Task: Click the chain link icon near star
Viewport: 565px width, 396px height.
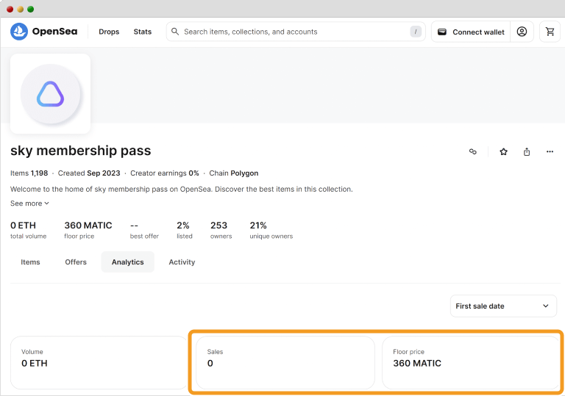Action: pos(473,151)
